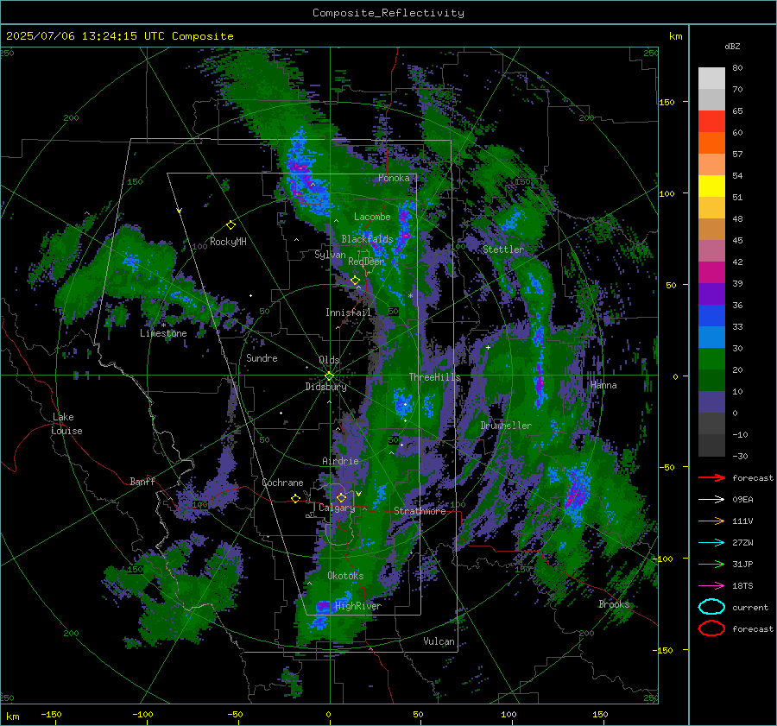Click the Blackfalds city label
Screen dimensions: 777x726
[x=367, y=239]
